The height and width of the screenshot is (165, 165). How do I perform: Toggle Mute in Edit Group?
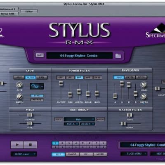click(x=100, y=119)
